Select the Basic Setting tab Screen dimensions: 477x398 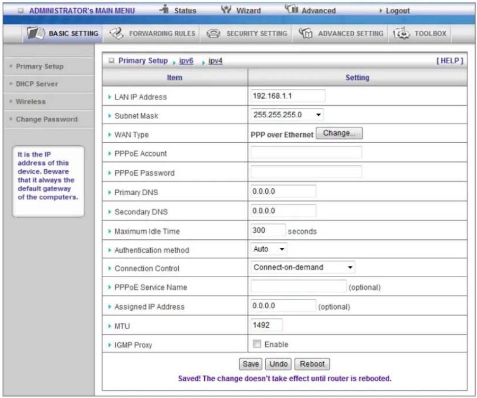point(63,33)
